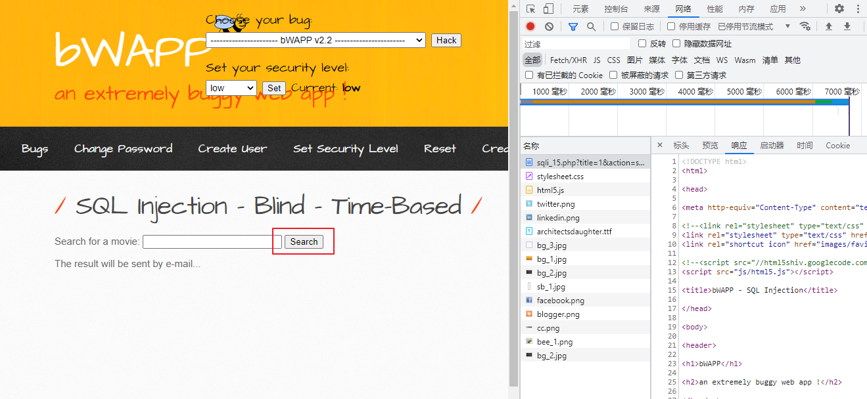Viewport: 867px width, 399px height.
Task: Click the network timeline overview bar
Action: (684, 101)
